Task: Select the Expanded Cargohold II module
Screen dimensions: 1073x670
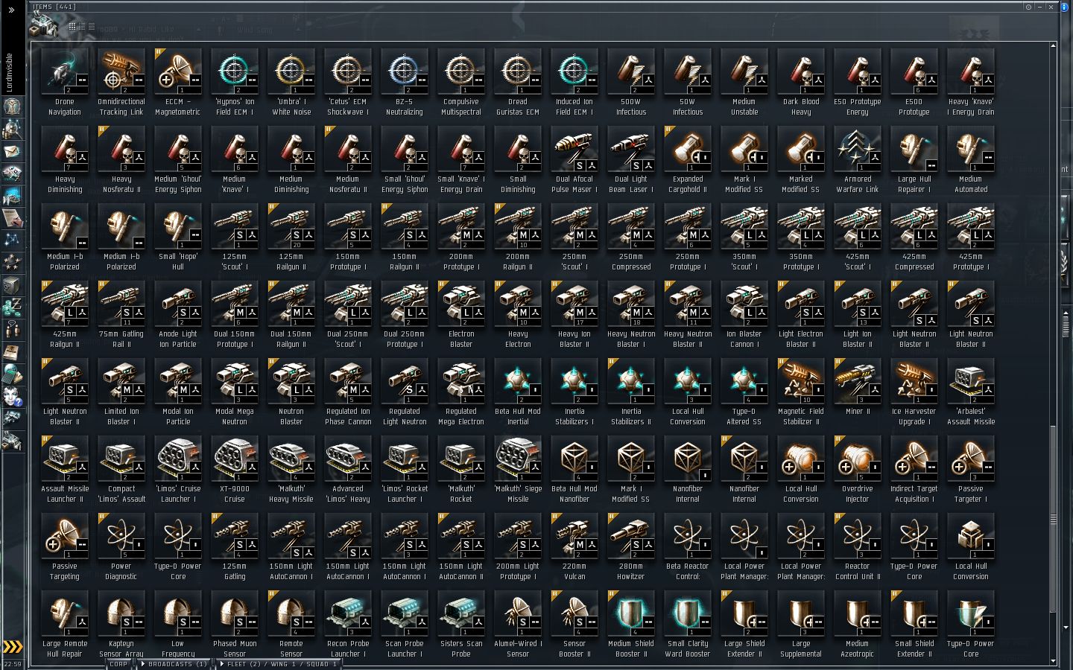Action: [x=688, y=150]
